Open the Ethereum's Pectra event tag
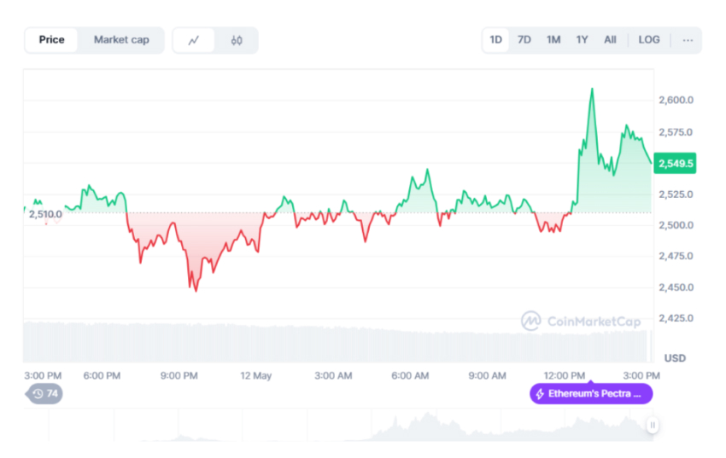726x458 pixels. (x=591, y=394)
